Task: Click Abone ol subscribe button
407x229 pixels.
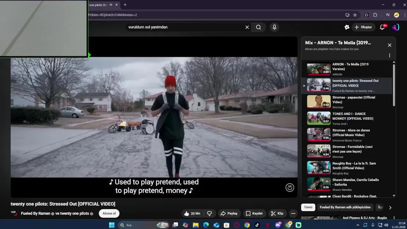Action: (x=109, y=213)
